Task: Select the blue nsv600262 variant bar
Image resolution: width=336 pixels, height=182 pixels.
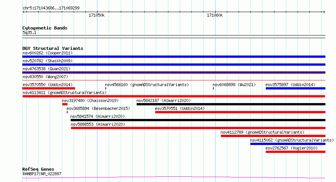Action: click(x=174, y=57)
